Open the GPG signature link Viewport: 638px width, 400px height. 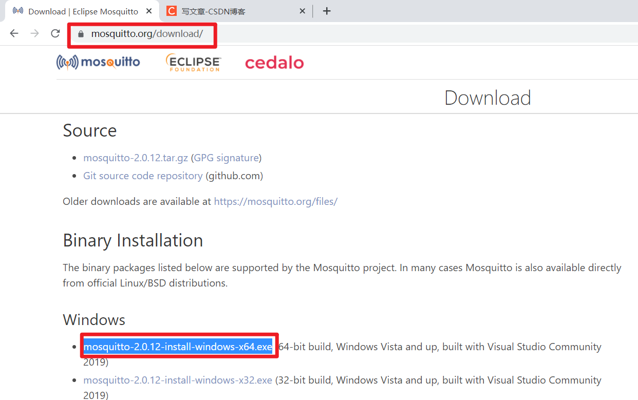226,158
